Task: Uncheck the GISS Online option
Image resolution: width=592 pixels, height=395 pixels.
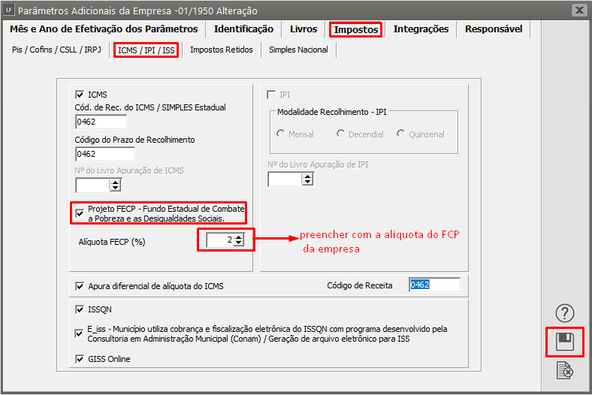Action: click(80, 359)
